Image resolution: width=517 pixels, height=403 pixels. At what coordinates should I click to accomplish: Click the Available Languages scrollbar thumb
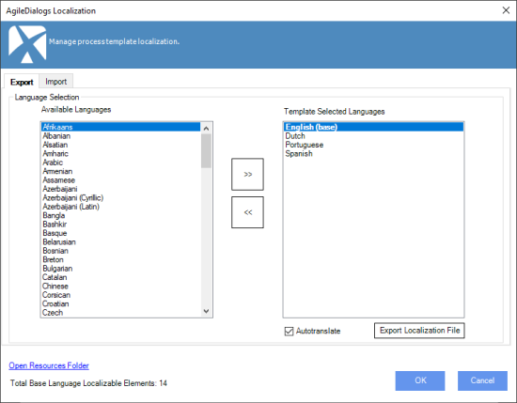point(207,151)
